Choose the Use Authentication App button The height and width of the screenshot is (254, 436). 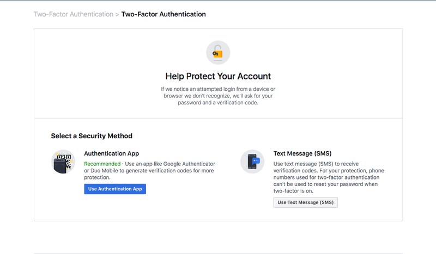(x=115, y=189)
